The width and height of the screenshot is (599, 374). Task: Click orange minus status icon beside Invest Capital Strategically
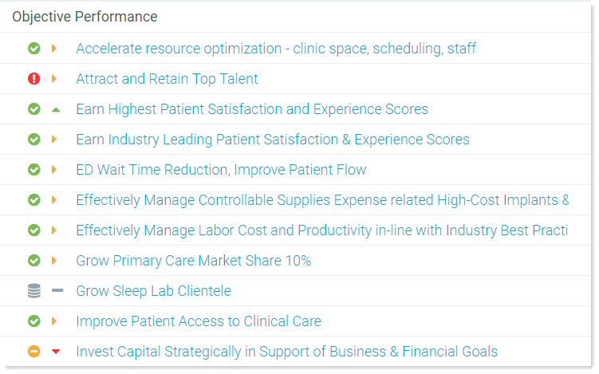[x=33, y=352]
